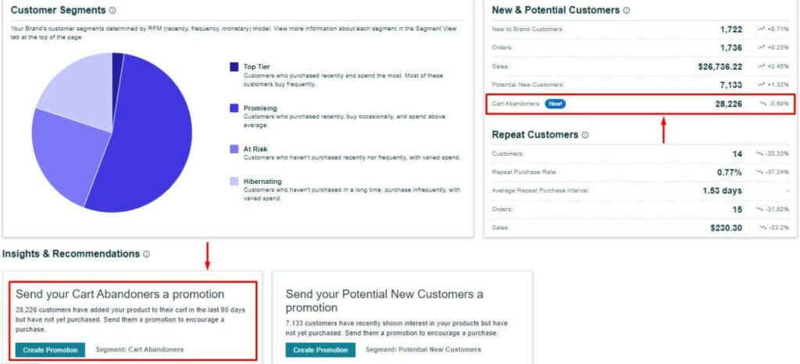800x364 pixels.
Task: Select the Top Tier legend color swatch
Action: pyautogui.click(x=234, y=67)
